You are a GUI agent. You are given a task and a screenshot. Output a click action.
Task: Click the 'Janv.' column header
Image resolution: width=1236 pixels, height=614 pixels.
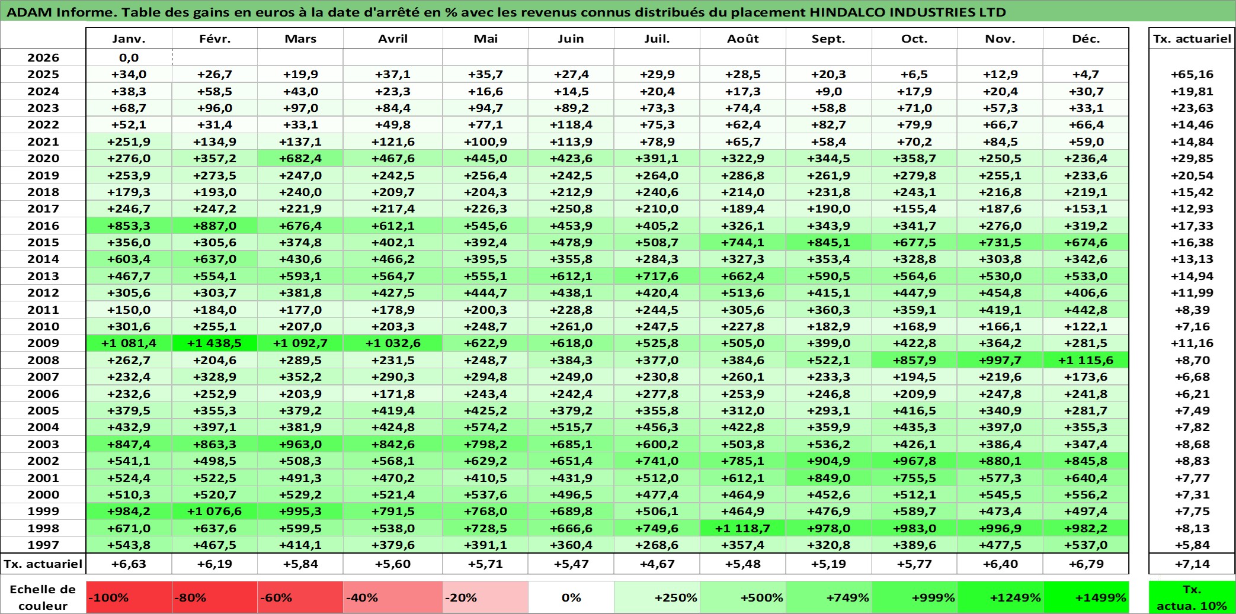click(129, 38)
